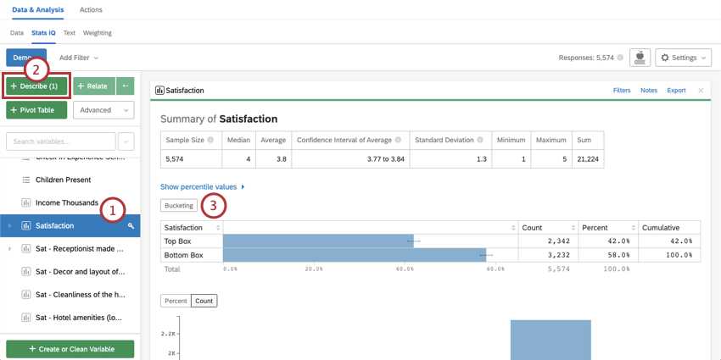721x360 pixels.
Task: Open the Settings dropdown menu
Action: (681, 58)
